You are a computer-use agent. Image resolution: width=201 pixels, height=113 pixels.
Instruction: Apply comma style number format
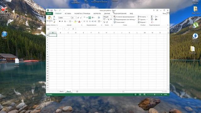(111, 19)
